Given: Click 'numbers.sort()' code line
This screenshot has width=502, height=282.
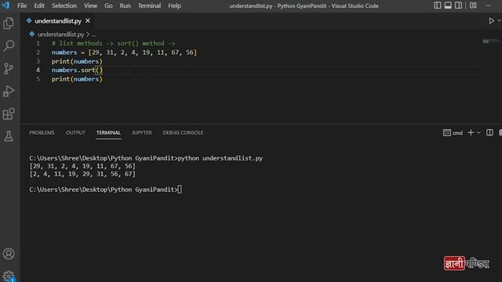Looking at the screenshot, I should [x=77, y=70].
